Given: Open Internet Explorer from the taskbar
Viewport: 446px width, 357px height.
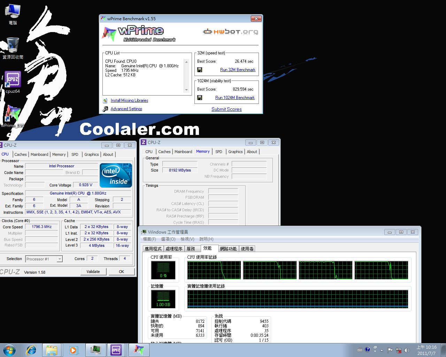Looking at the screenshot, I should point(31,350).
